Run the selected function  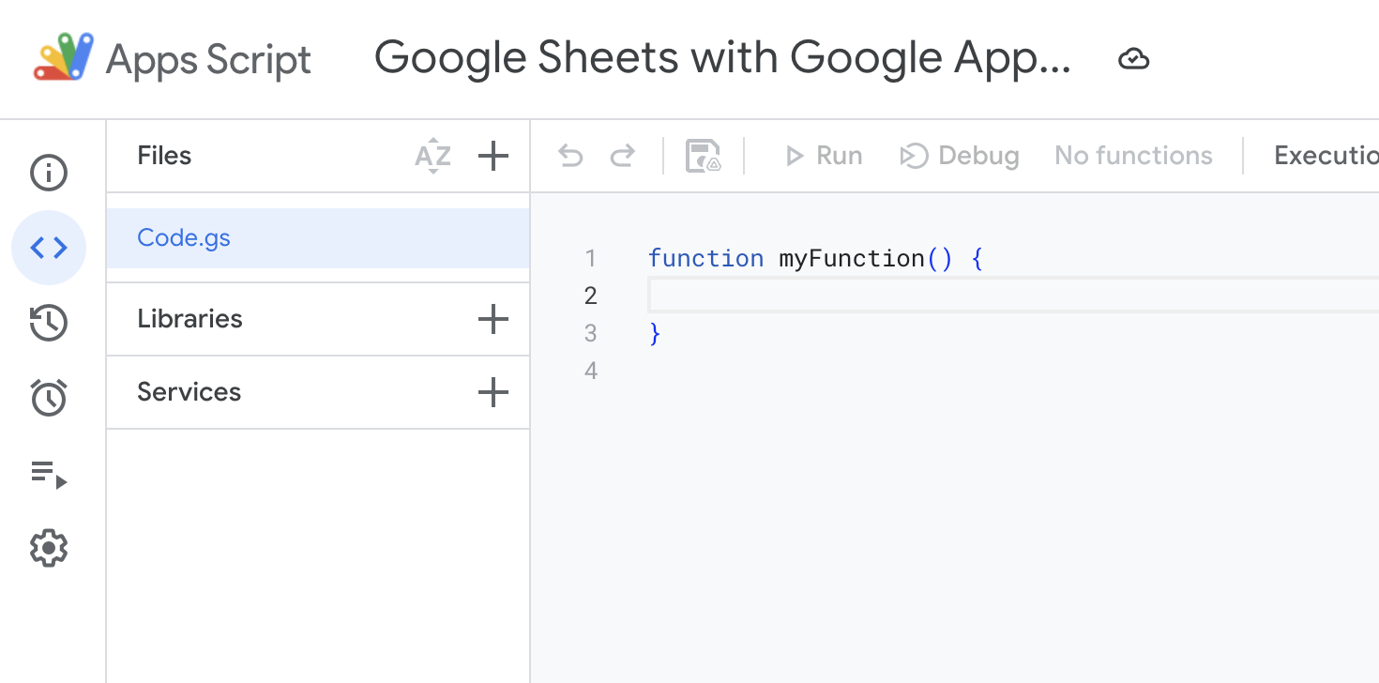pyautogui.click(x=824, y=156)
